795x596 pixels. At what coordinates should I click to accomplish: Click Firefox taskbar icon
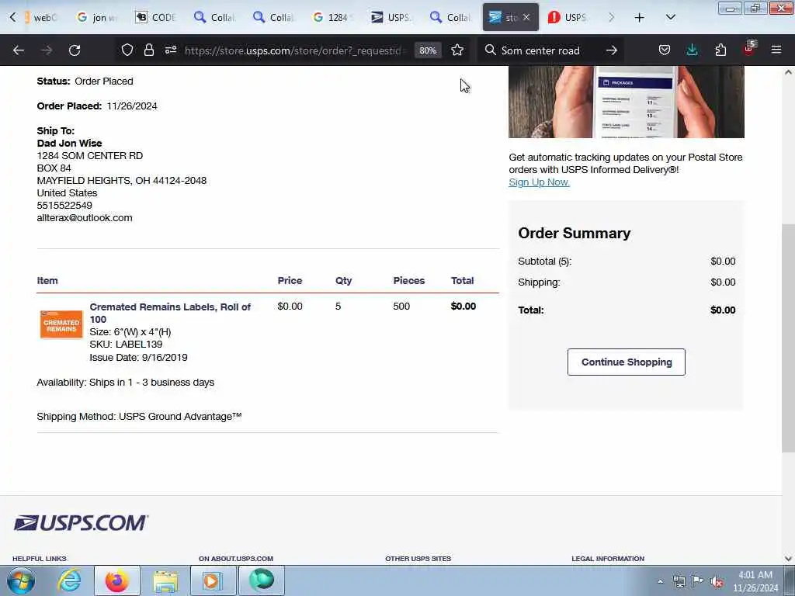click(x=116, y=580)
